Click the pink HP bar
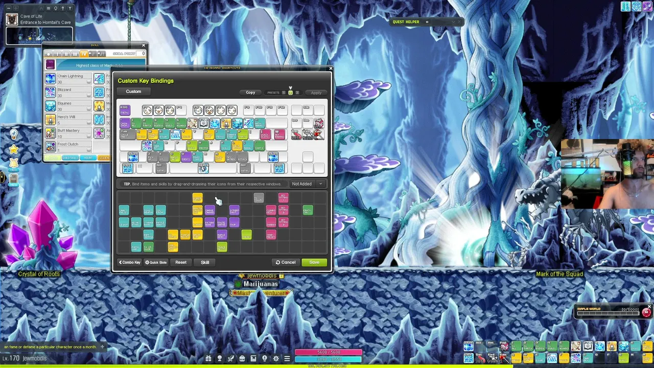This screenshot has height=368, width=654. [x=329, y=352]
